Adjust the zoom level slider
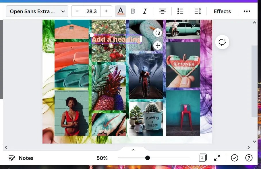Screen dimensions: 261x169 pyautogui.click(x=147, y=158)
